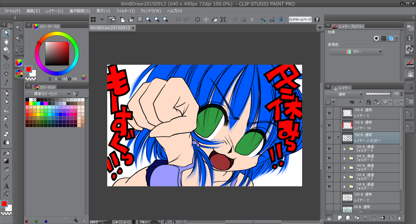Create a new raster layer
Screen dimensions: 416x224
(340, 218)
